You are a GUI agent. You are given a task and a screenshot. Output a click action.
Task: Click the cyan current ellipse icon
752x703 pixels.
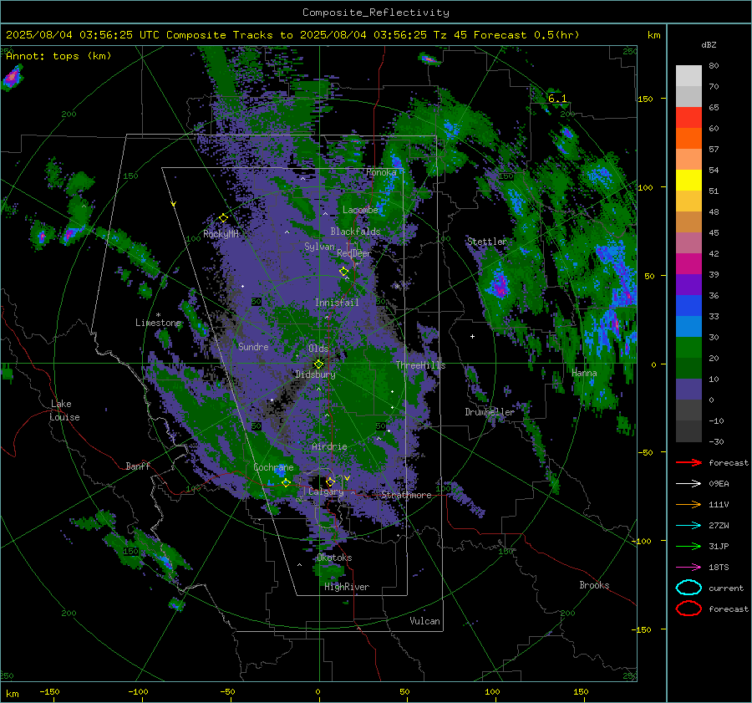click(x=688, y=588)
